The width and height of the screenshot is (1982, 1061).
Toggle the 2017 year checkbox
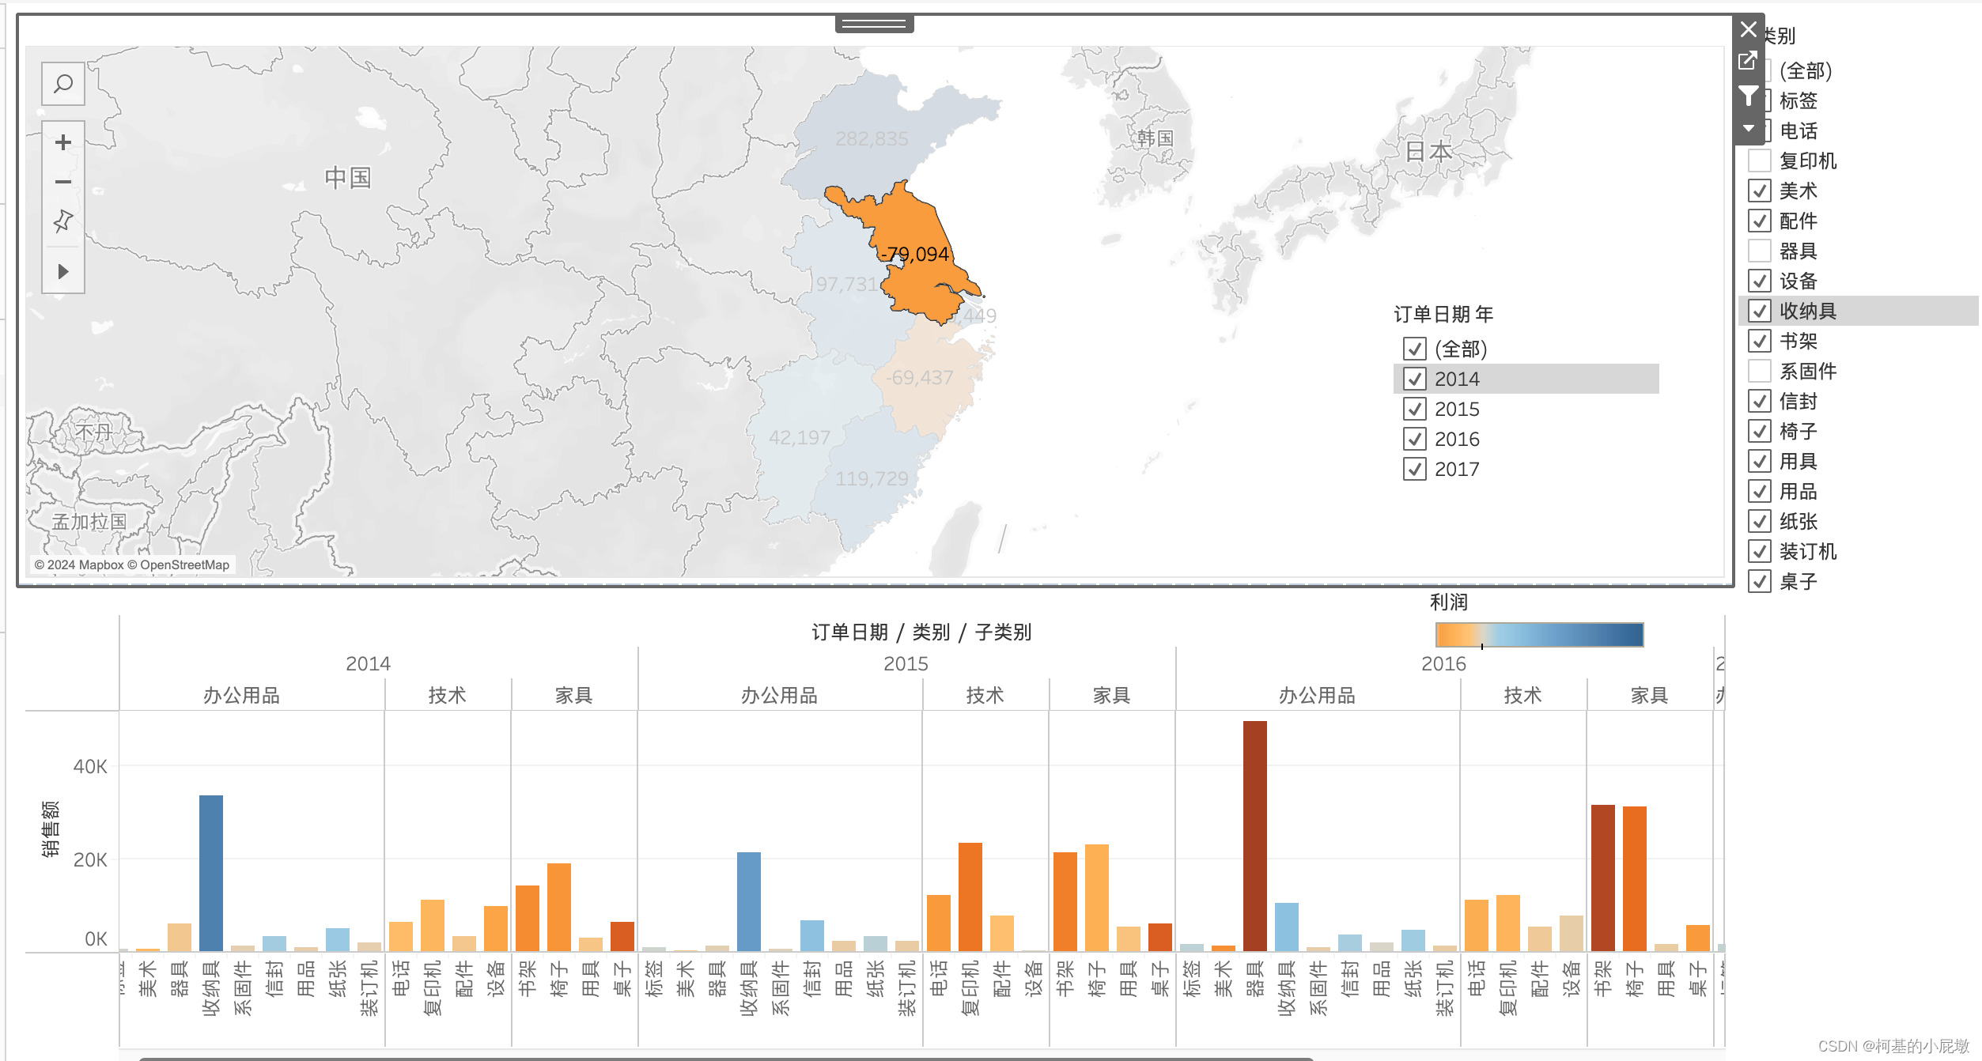[1414, 469]
